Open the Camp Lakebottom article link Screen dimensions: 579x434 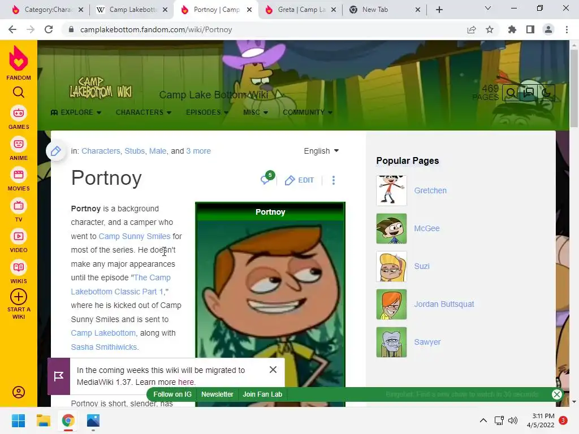pos(103,333)
